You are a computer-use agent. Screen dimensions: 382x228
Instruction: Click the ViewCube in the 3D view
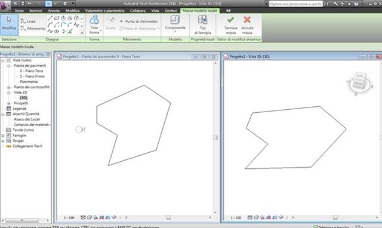click(x=359, y=84)
